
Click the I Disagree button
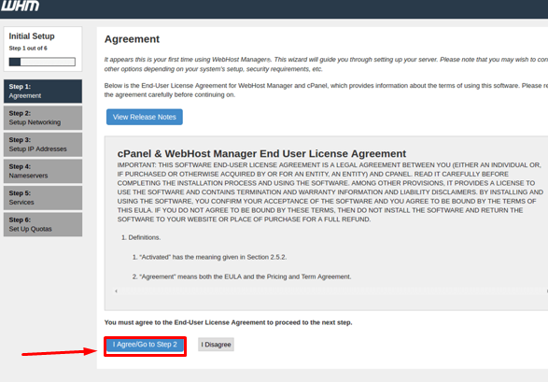coord(216,345)
